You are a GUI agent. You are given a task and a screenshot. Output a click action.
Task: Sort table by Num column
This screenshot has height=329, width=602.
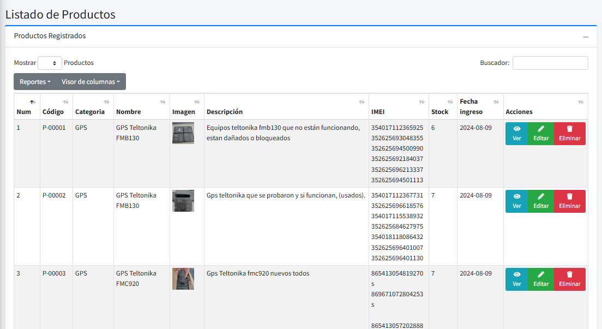coord(25,107)
